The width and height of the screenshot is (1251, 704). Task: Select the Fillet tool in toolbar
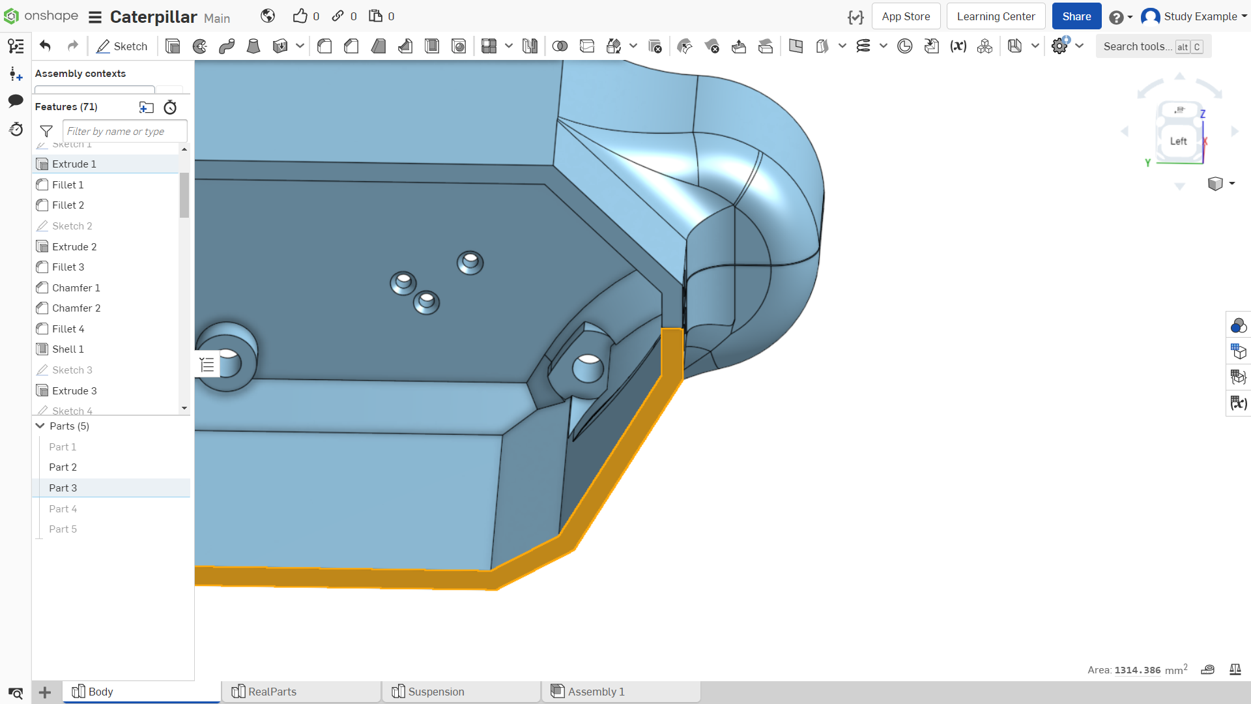pyautogui.click(x=324, y=46)
